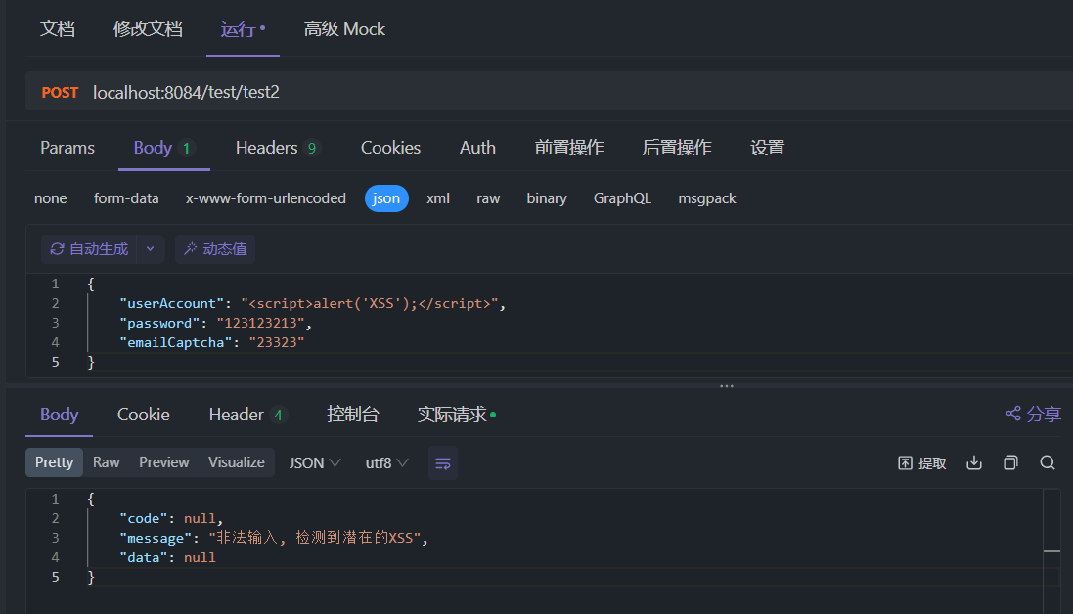Expand the dropdown arrow beside 自动生成
Screen dimensions: 1073x614
point(151,249)
